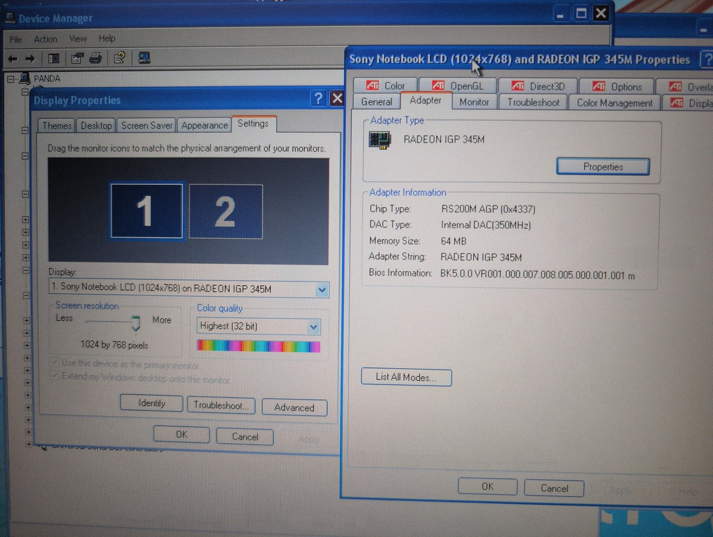713x537 pixels.
Task: Select the General tab in RADEON Properties
Action: [377, 102]
